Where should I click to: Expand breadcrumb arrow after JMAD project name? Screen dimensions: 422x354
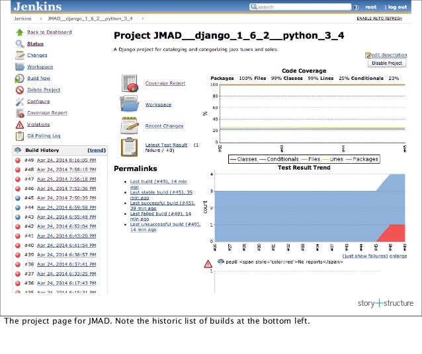point(143,18)
